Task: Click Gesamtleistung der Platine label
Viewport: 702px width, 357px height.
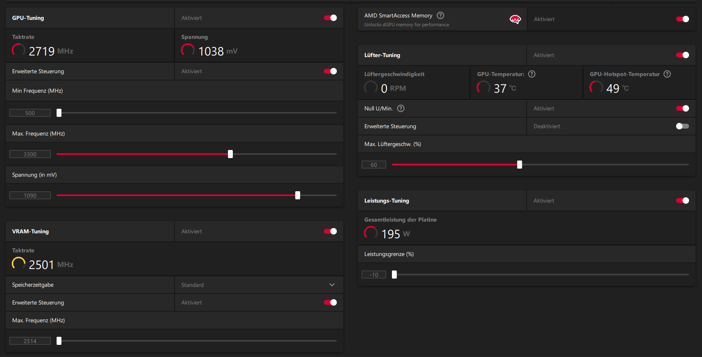Action: (400, 220)
